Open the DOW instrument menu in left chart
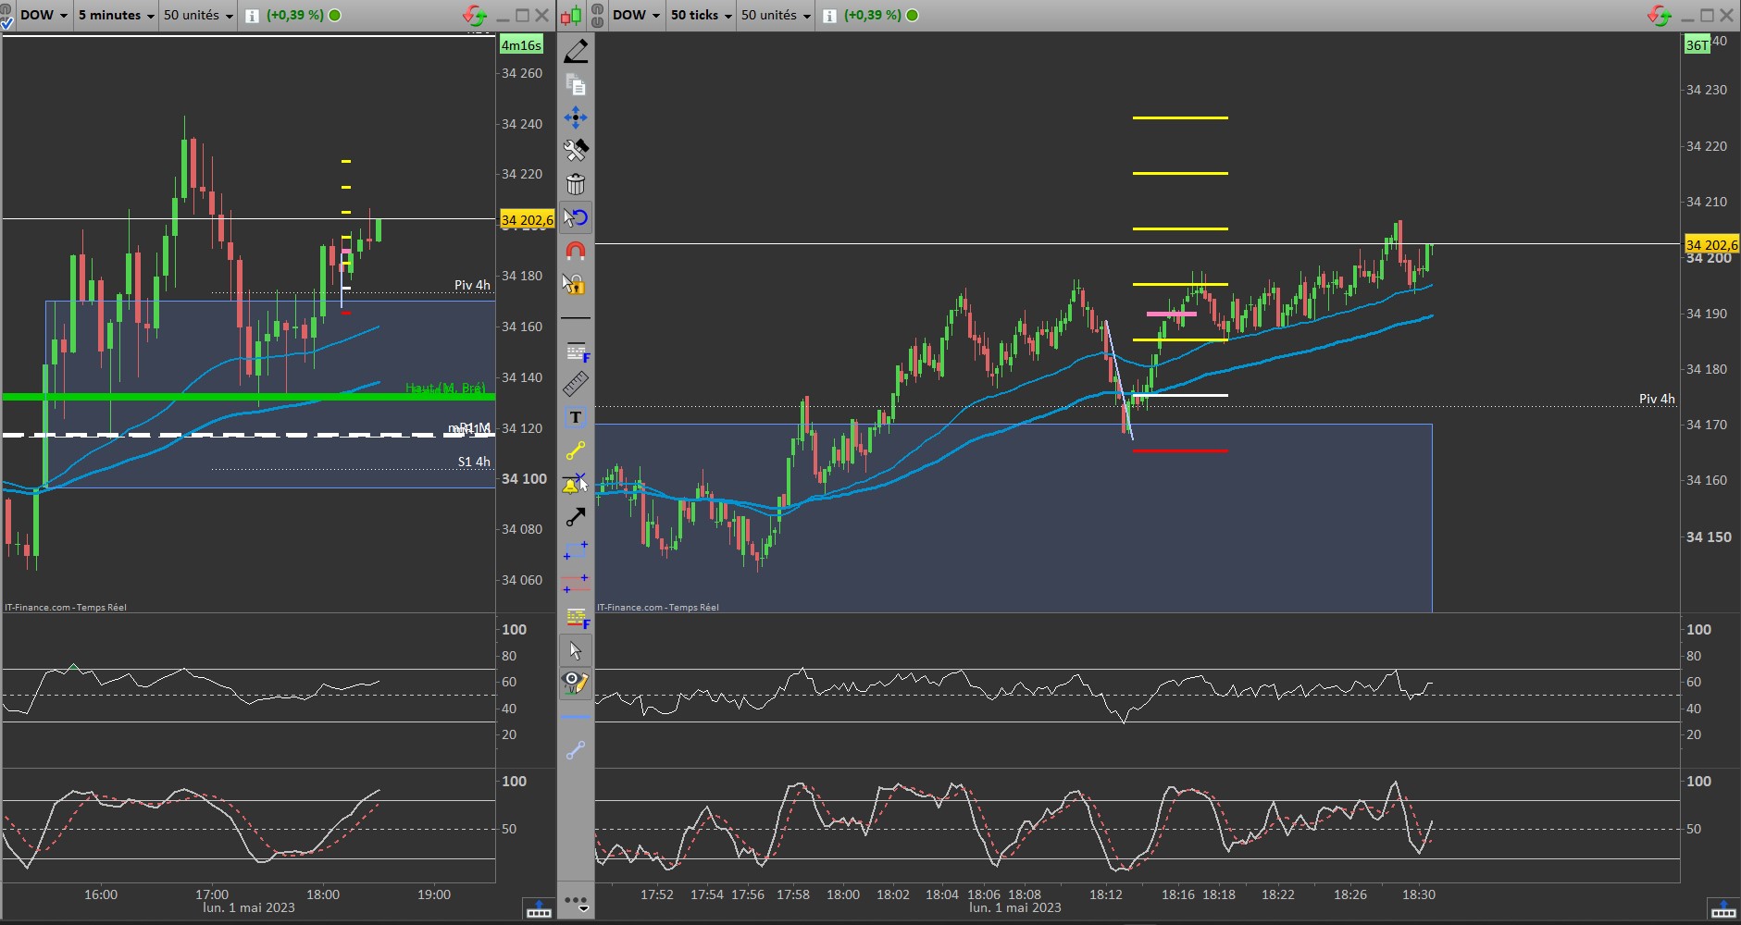1741x925 pixels. point(44,15)
